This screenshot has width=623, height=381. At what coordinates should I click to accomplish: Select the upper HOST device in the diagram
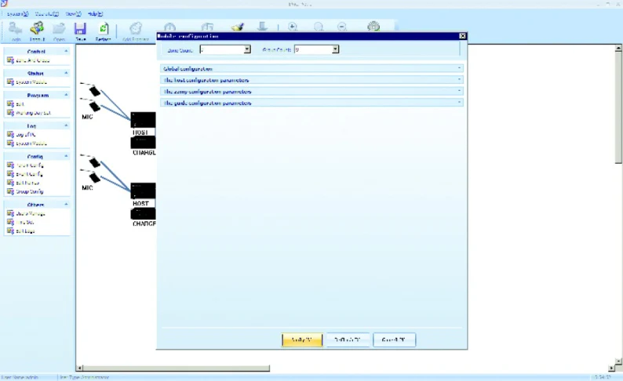pos(143,122)
